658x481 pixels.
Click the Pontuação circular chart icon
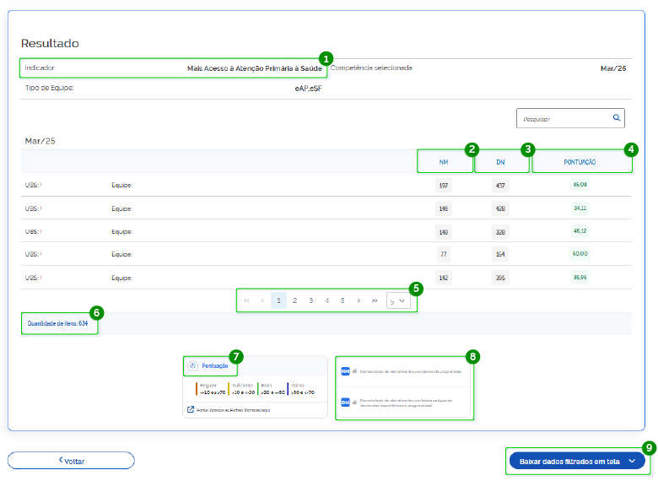click(192, 365)
